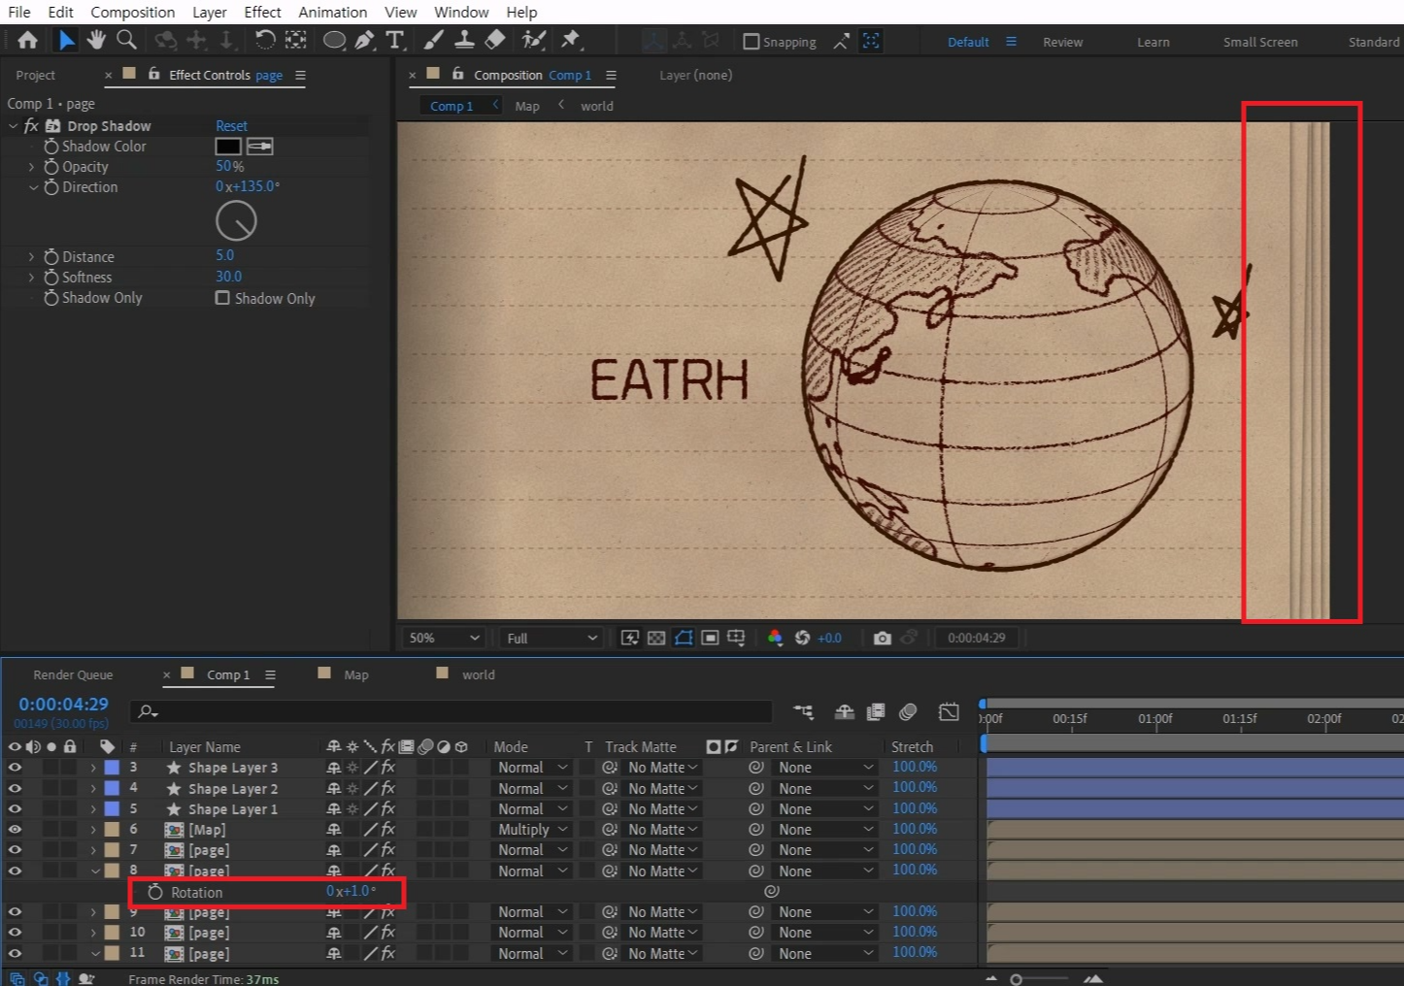The width and height of the screenshot is (1404, 986).
Task: Hide the [Map] layer eye icon
Action: (15, 829)
